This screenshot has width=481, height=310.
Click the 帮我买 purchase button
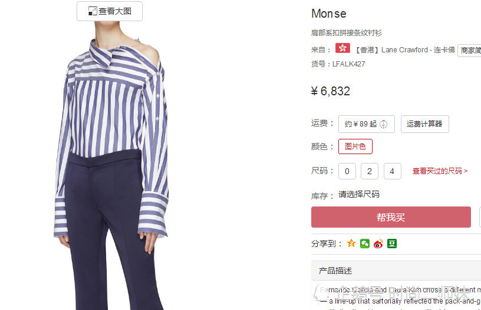pos(391,217)
